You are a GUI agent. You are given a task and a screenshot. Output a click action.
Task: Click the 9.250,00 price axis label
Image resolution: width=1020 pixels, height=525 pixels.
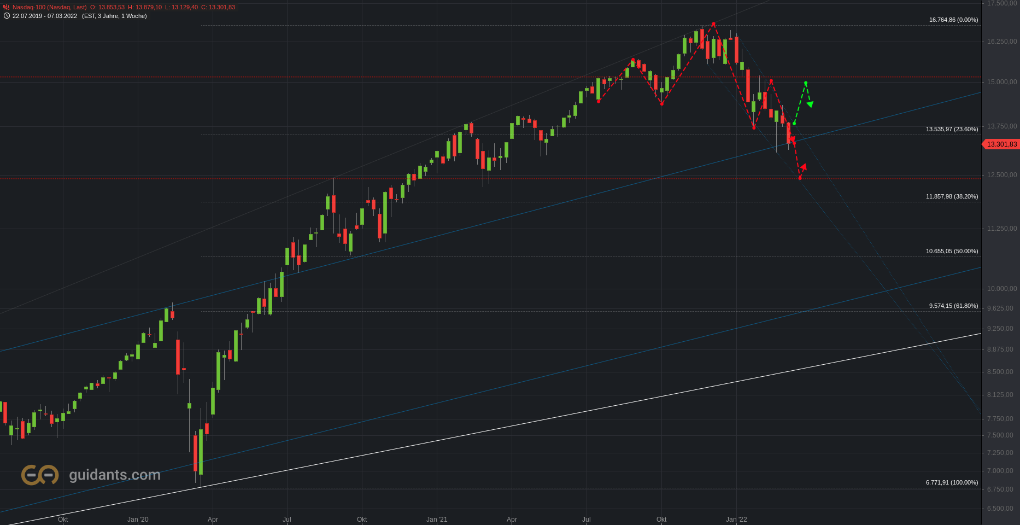point(1000,329)
